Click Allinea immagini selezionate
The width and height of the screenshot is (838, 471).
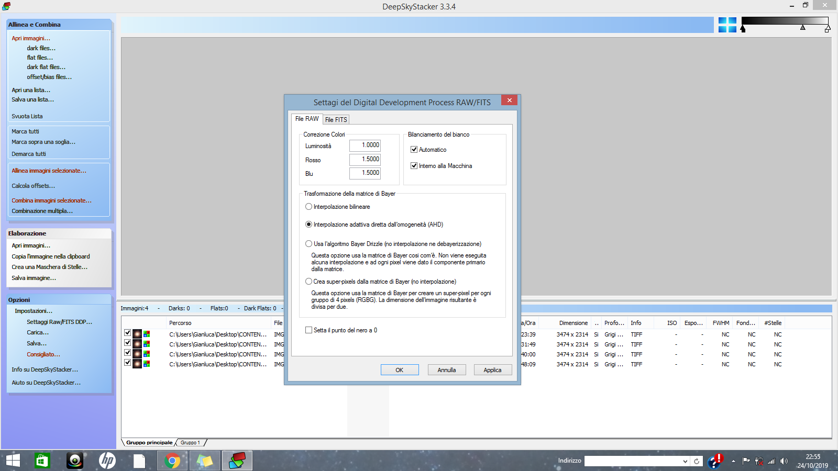coord(49,171)
